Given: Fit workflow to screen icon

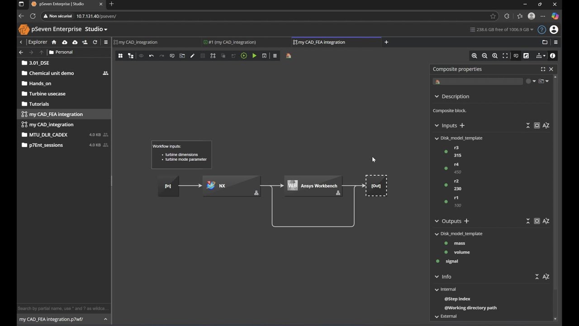Looking at the screenshot, I should click(x=505, y=56).
